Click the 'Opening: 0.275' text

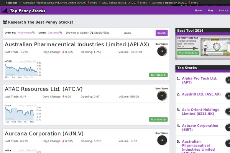(x=91, y=141)
